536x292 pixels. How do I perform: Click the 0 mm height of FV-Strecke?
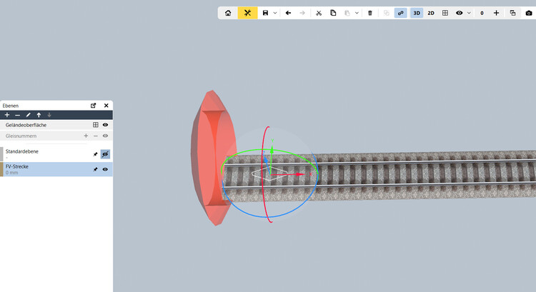point(11,173)
